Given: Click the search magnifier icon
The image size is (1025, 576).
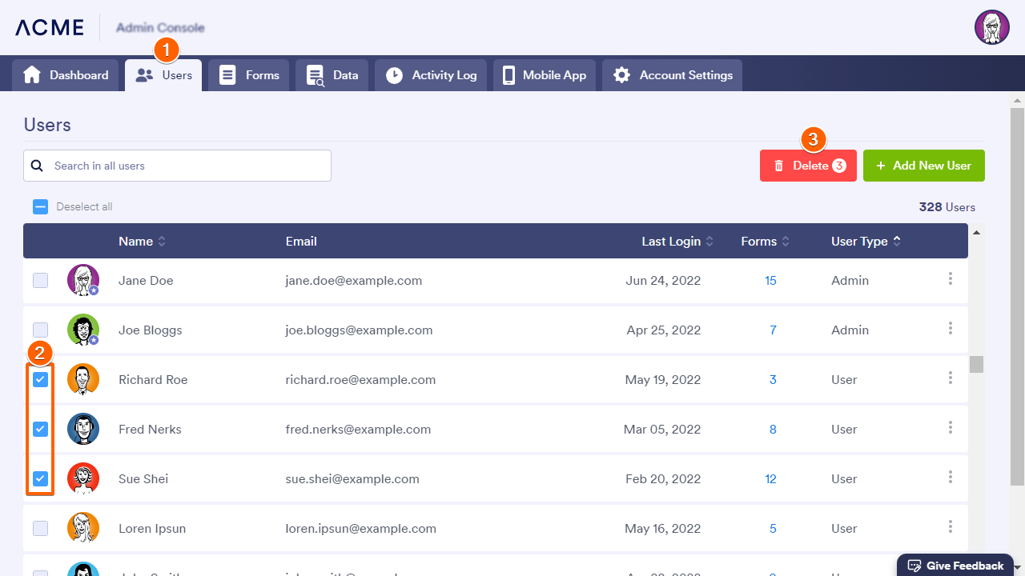Looking at the screenshot, I should pos(37,166).
